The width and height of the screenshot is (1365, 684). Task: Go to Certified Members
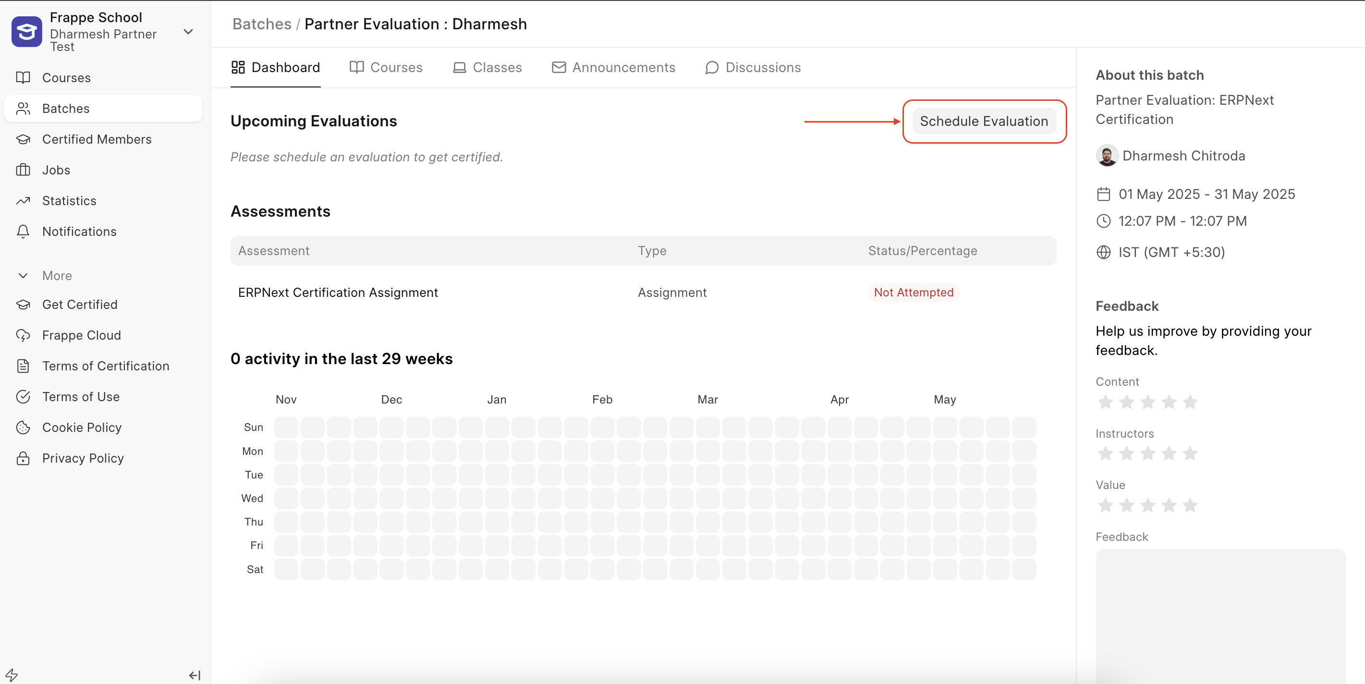tap(103, 139)
